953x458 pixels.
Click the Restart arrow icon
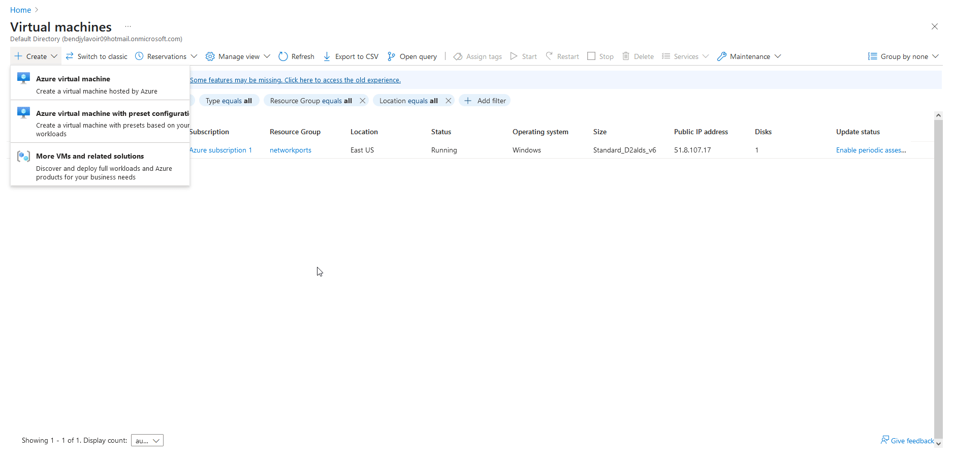coord(549,56)
